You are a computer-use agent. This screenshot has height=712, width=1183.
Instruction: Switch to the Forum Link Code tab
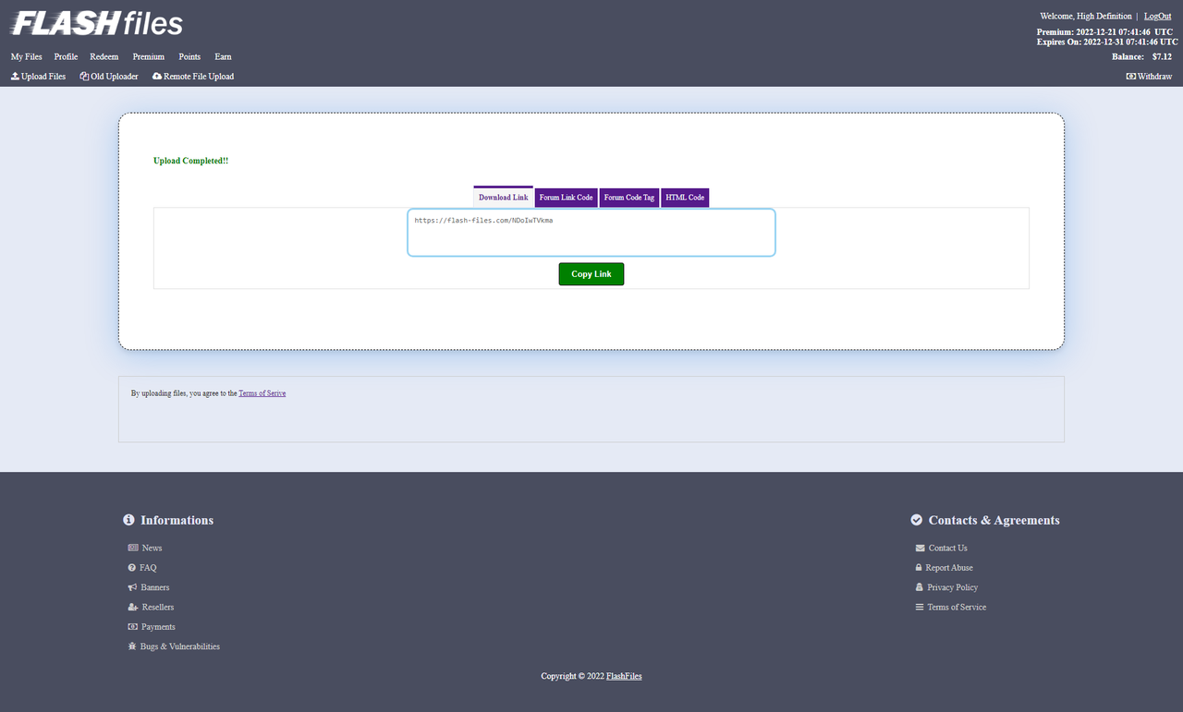click(x=566, y=197)
